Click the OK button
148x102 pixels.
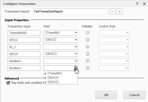pyautogui.click(x=106, y=95)
